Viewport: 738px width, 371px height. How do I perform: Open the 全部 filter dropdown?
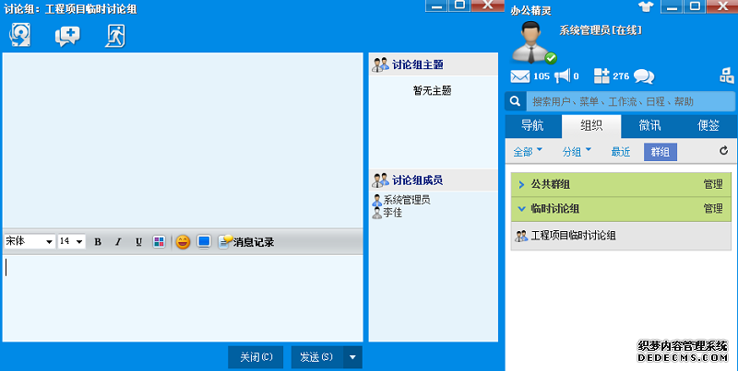click(x=528, y=152)
